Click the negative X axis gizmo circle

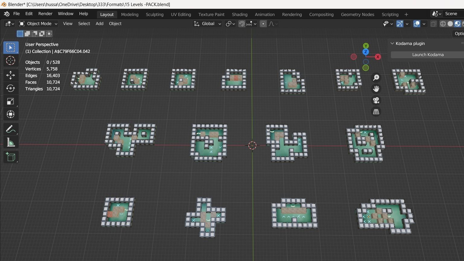point(354,57)
